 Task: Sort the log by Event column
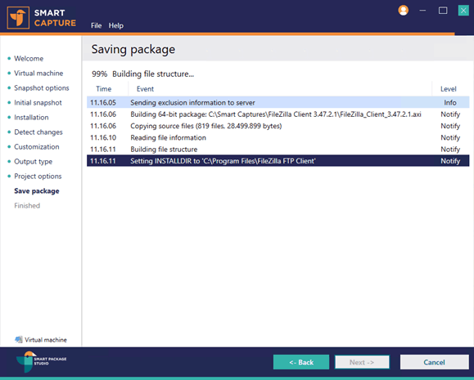[280, 89]
